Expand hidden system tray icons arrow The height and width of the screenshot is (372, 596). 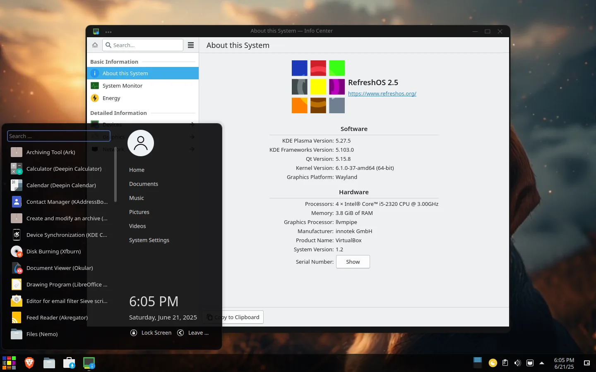point(542,363)
